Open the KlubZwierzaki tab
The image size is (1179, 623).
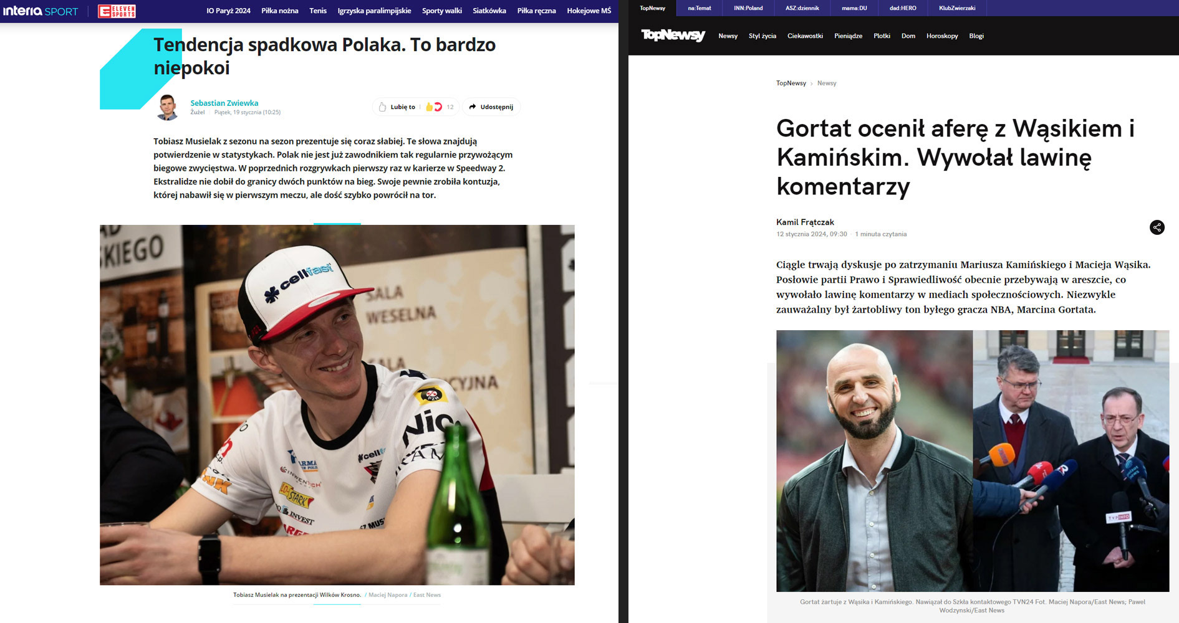pos(957,8)
